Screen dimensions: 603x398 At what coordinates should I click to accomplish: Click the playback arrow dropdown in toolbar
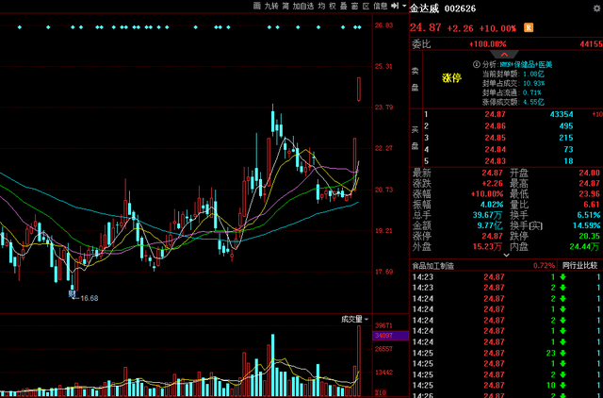point(399,7)
